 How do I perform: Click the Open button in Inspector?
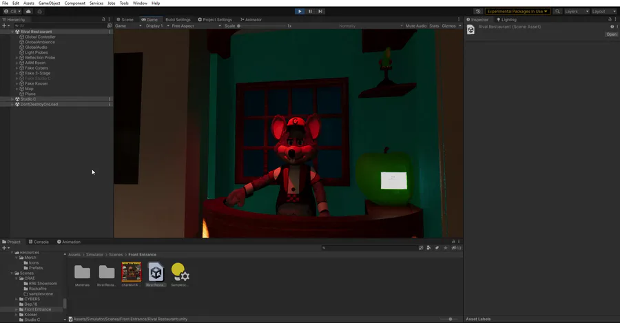pyautogui.click(x=611, y=34)
